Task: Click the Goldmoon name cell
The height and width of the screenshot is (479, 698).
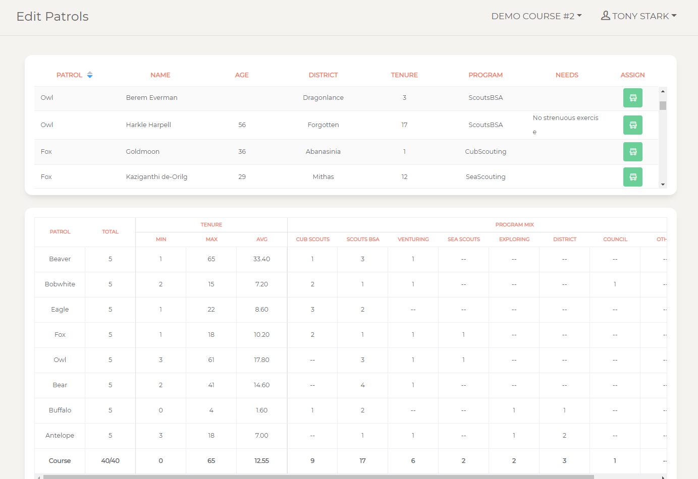Action: 142,152
